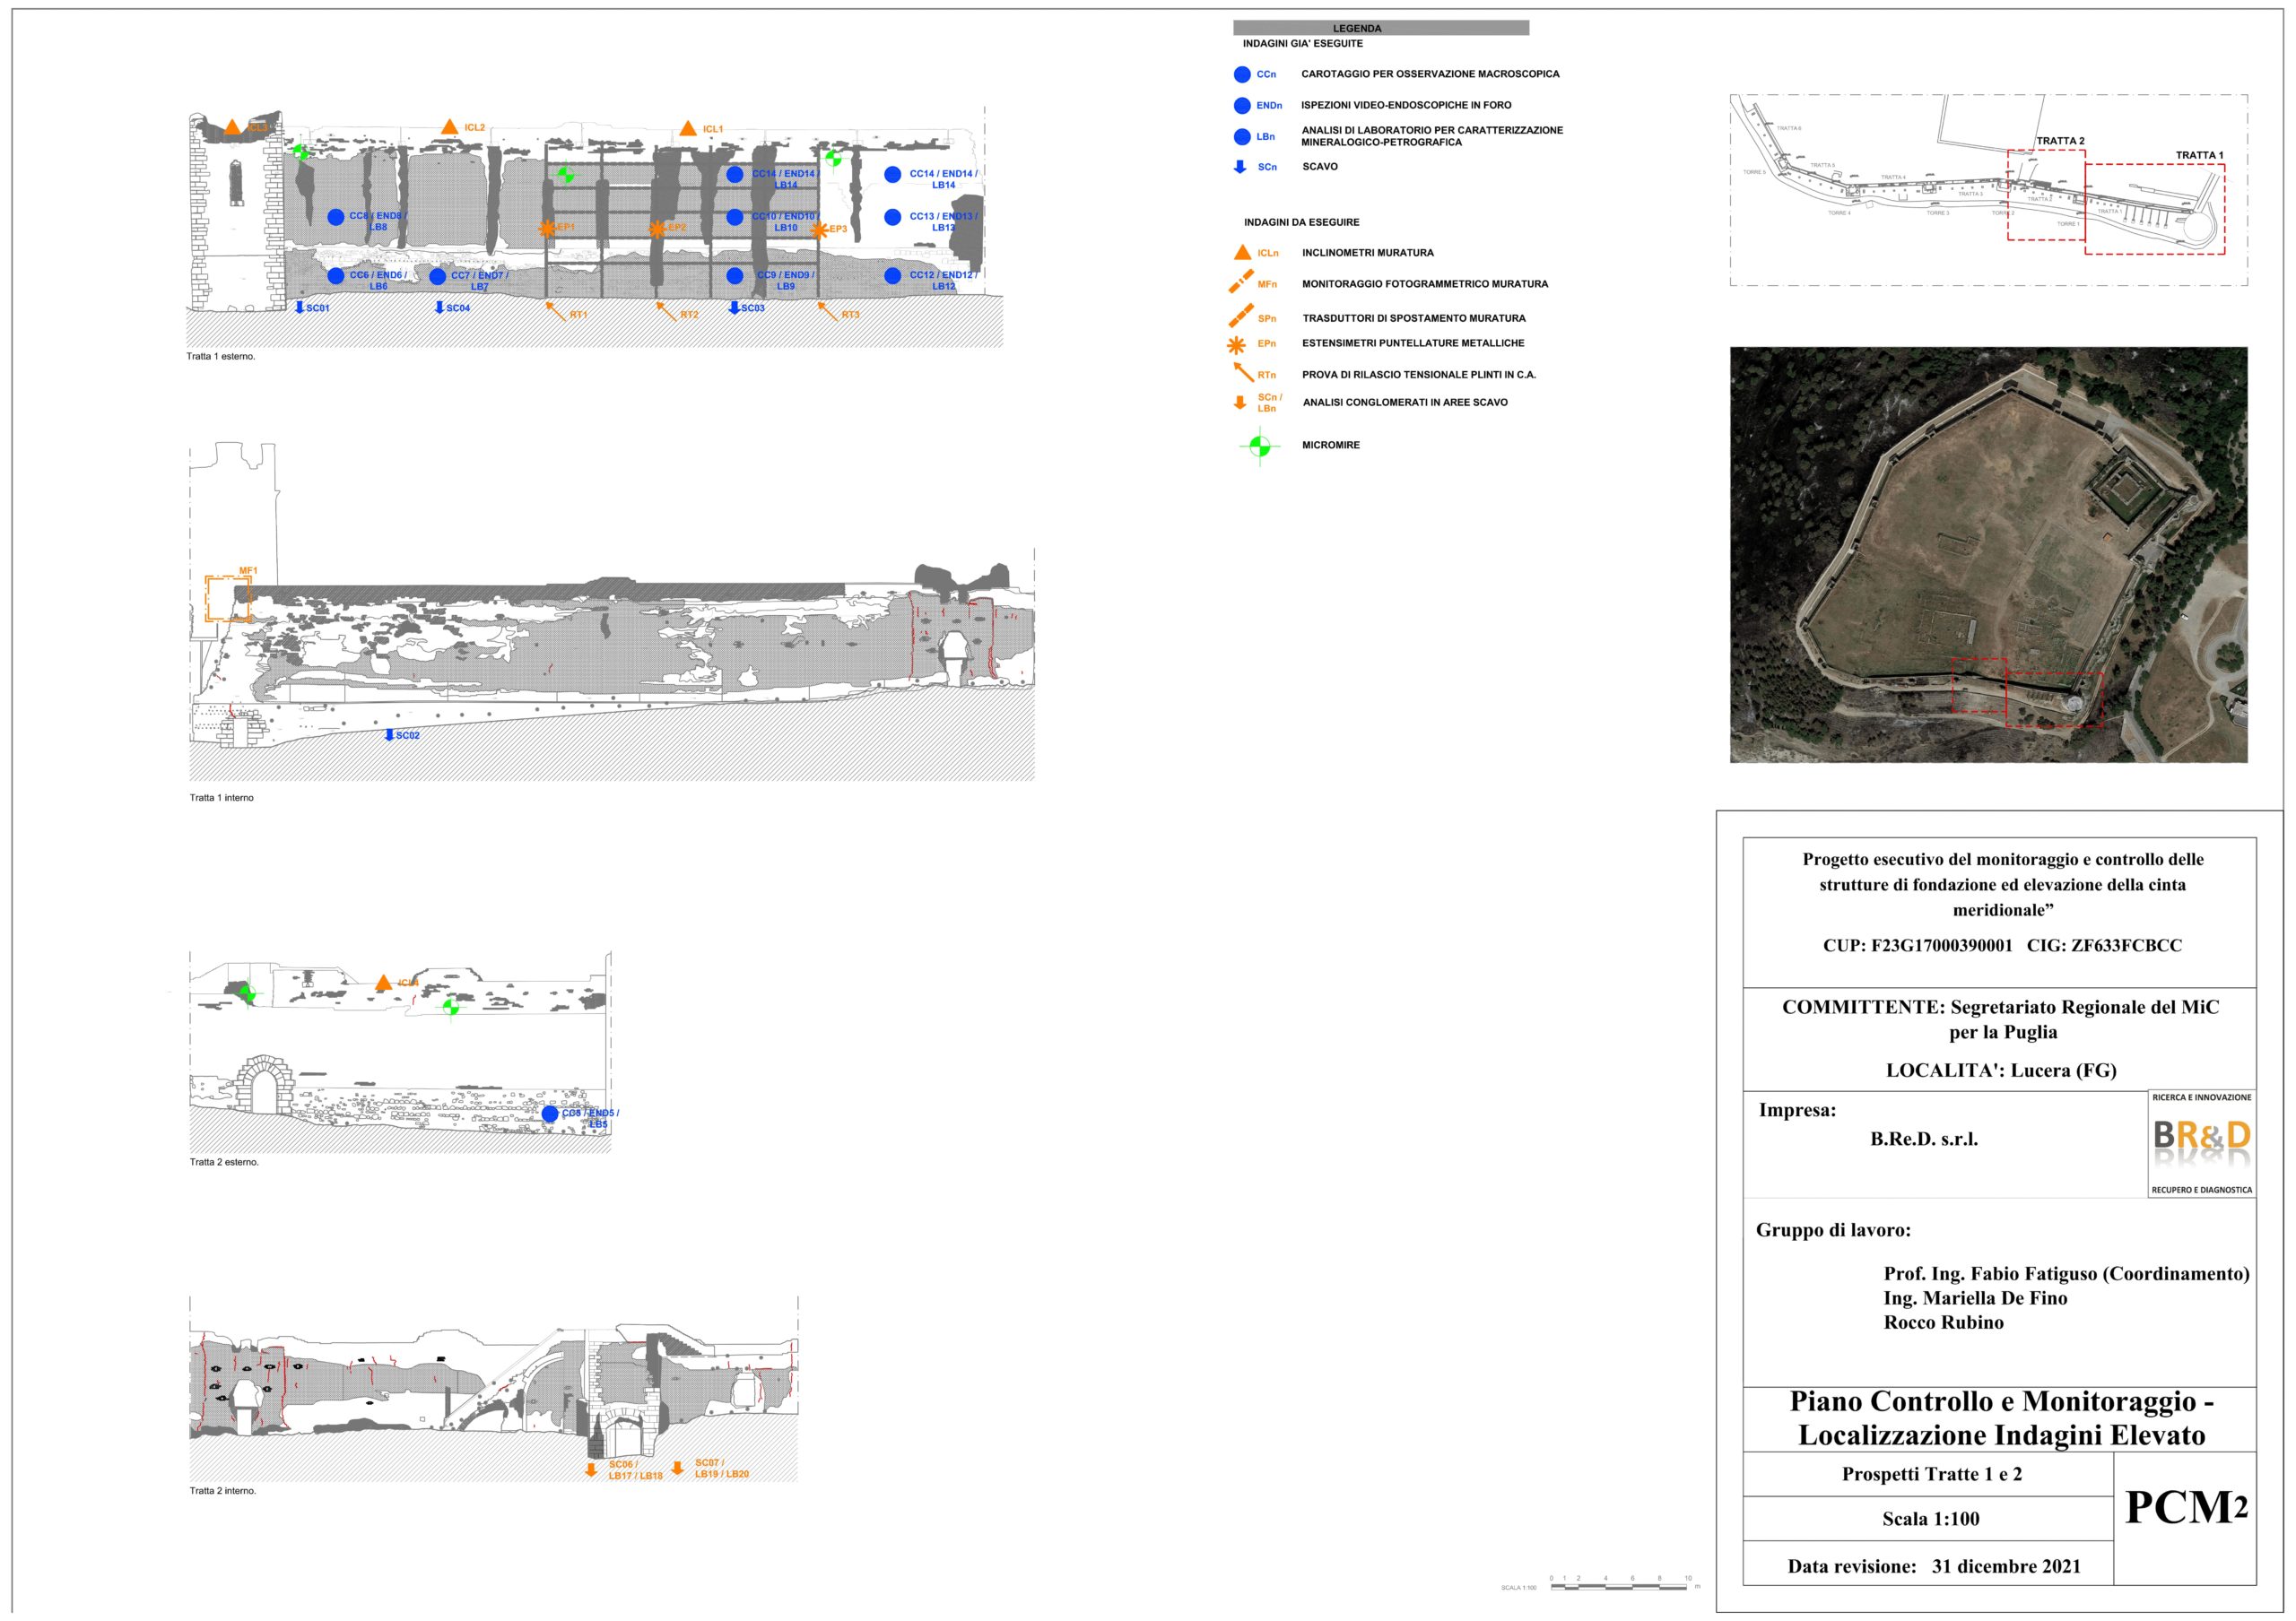This screenshot has height=1621, width=2296.
Task: Click 'Tratta 2 interno.' caption
Action: click(223, 1490)
